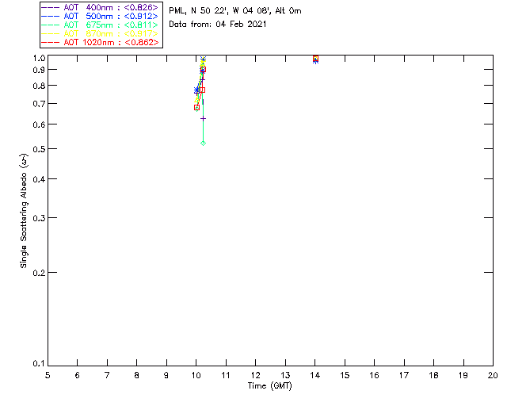Click the x-axis hour label 10
507x406 pixels.
click(196, 375)
